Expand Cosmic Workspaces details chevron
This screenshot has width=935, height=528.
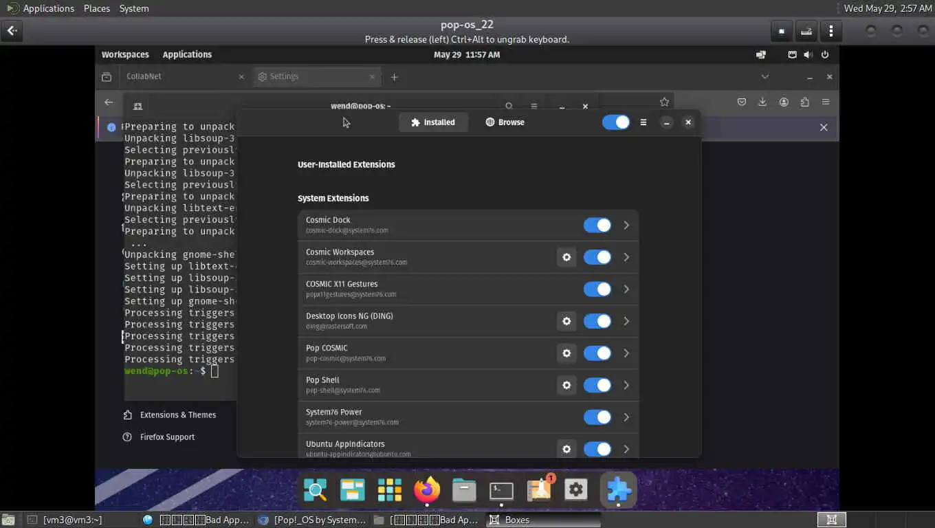point(626,257)
